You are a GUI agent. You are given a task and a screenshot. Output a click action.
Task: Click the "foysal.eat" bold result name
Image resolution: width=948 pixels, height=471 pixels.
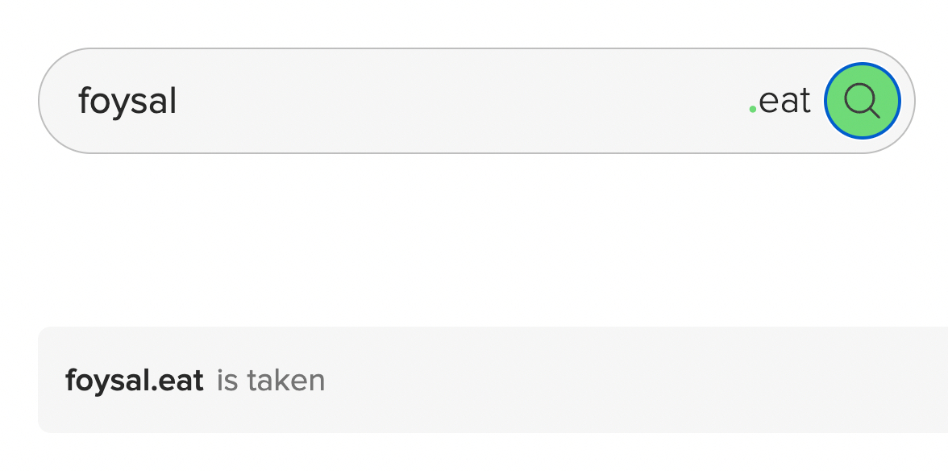[134, 380]
